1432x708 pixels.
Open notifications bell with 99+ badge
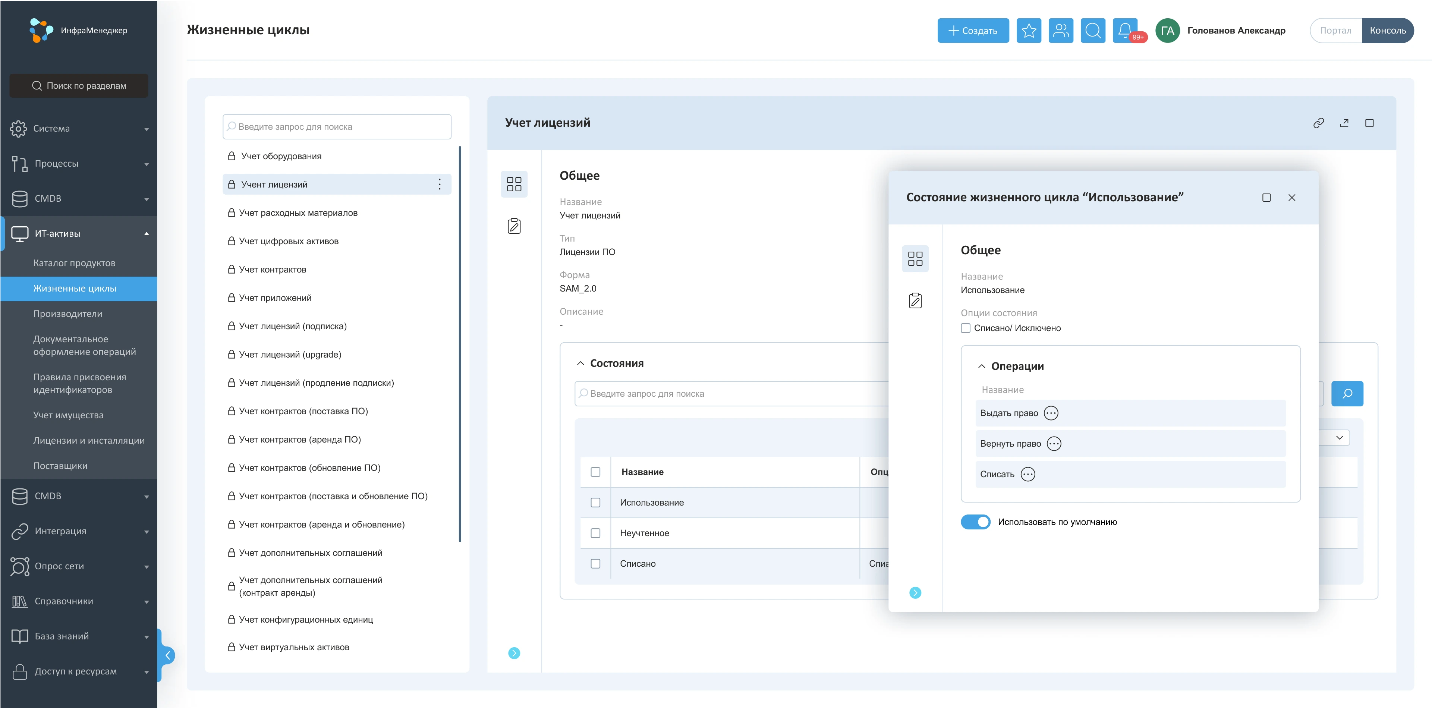click(1125, 31)
